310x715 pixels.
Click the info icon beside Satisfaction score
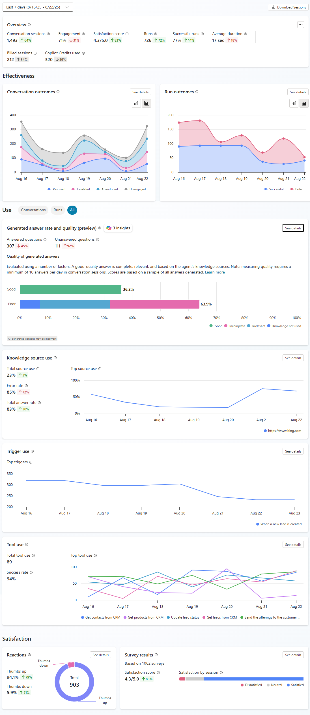coord(127,34)
